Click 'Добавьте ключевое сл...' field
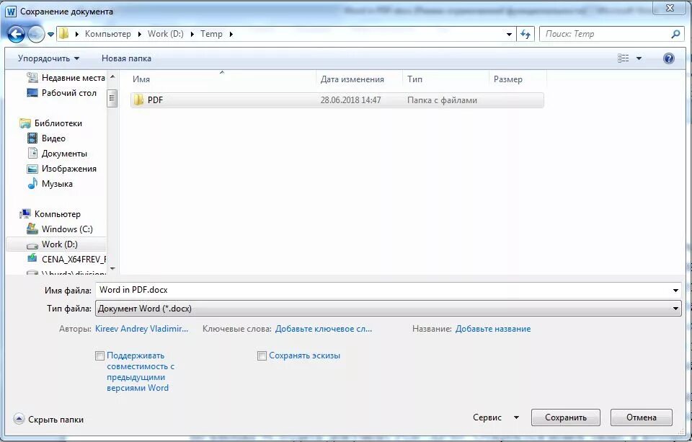692x442 pixels. coord(324,329)
